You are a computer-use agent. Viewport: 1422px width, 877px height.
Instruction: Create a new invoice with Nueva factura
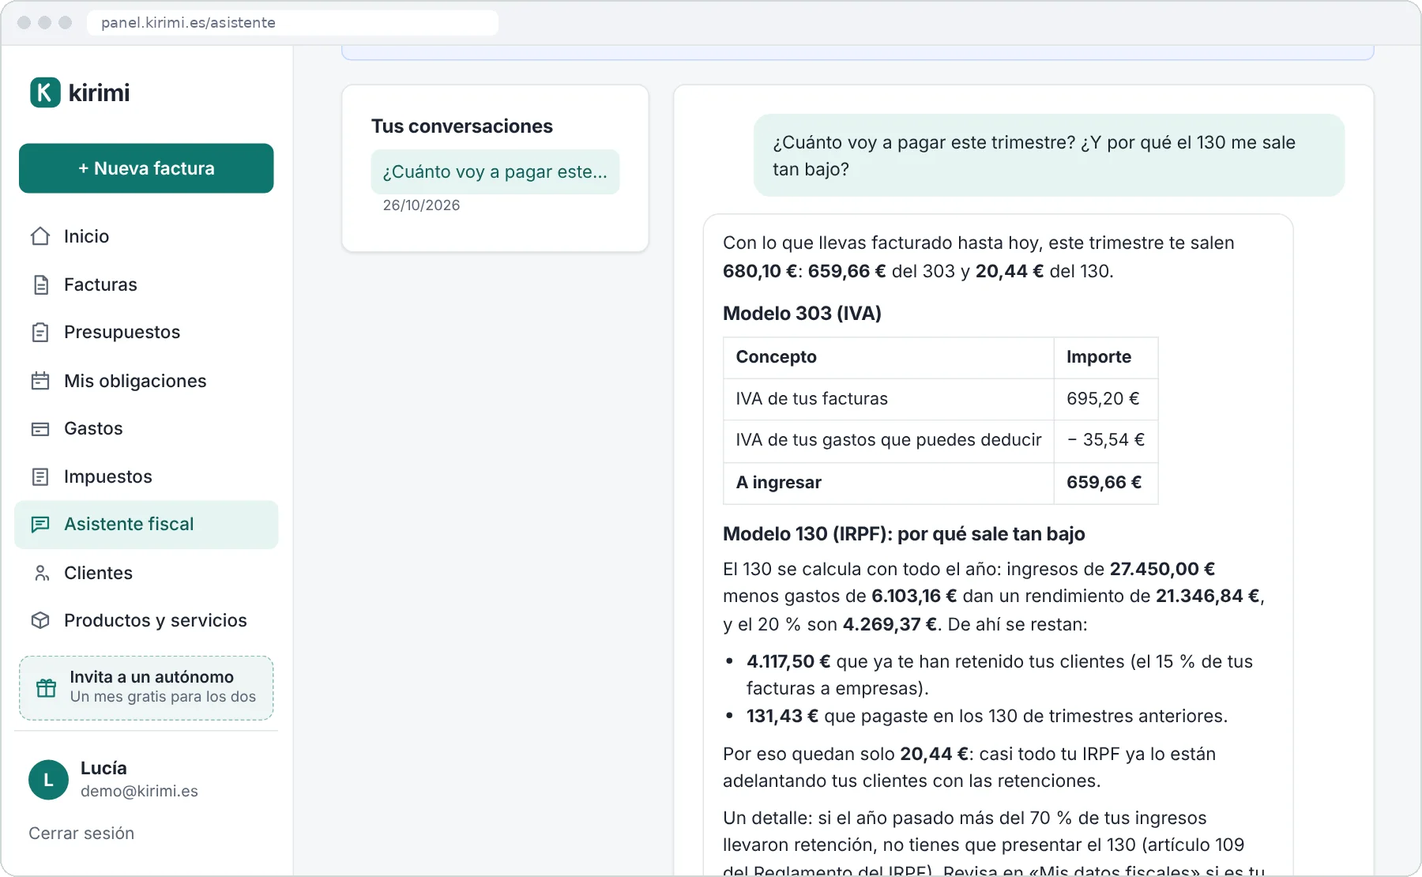click(x=146, y=168)
